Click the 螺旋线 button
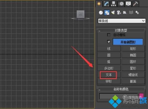 pyautogui.click(x=133, y=75)
